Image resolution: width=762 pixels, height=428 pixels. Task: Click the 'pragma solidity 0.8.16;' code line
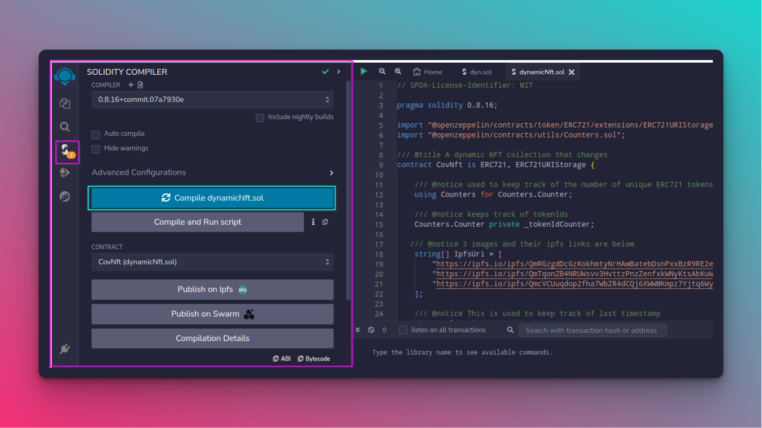447,105
